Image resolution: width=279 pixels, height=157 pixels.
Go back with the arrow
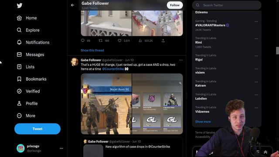[72, 5]
